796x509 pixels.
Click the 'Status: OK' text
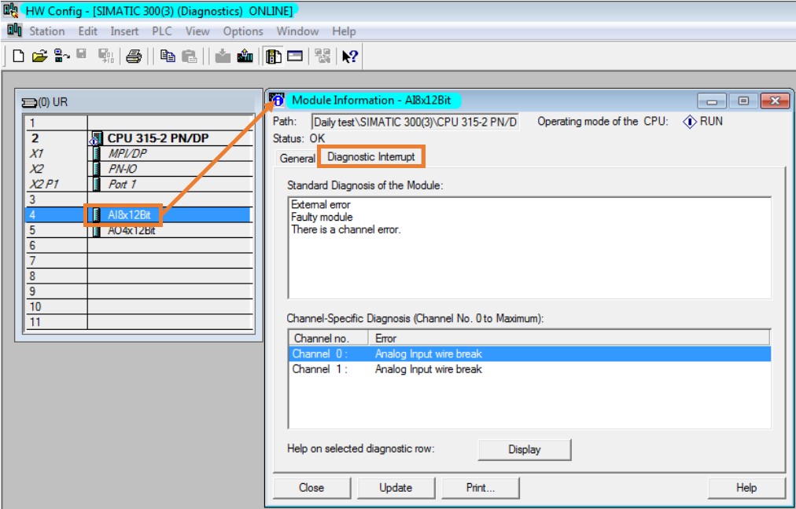[x=299, y=138]
